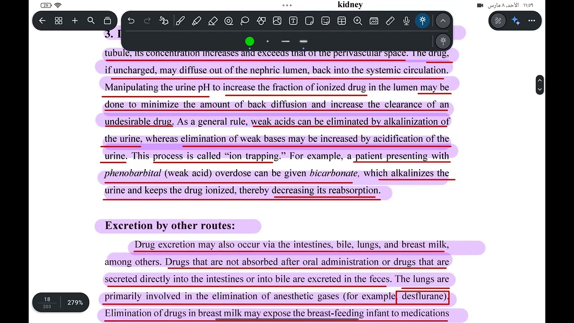Add a text box
The image size is (574, 323).
coord(293,21)
